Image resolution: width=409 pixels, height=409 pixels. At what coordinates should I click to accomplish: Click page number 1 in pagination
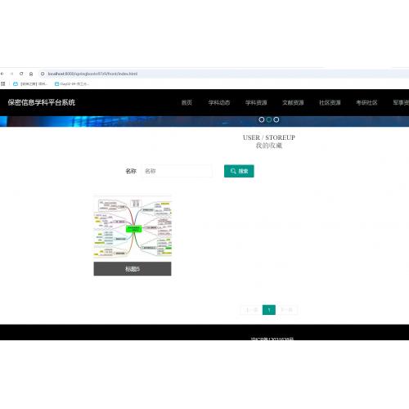pyautogui.click(x=269, y=310)
